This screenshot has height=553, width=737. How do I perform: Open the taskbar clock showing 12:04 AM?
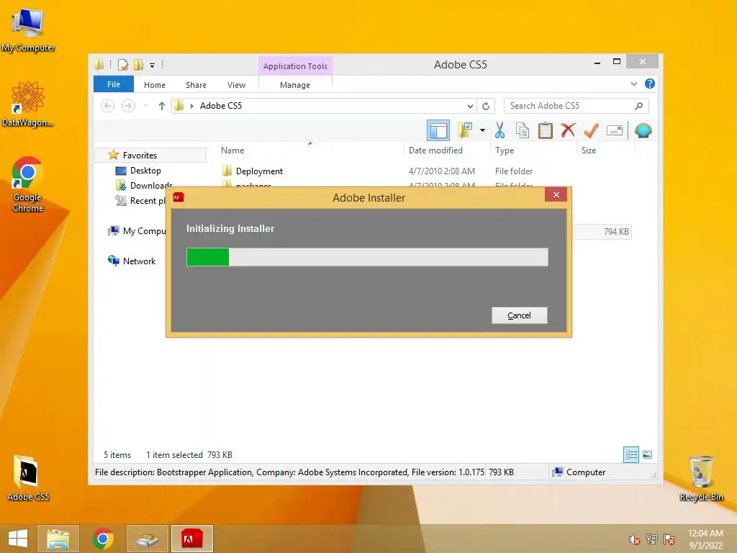coord(705,539)
